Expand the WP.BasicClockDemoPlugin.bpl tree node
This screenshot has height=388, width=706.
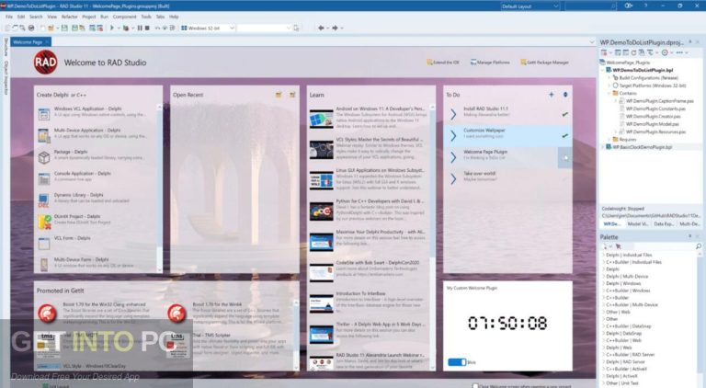click(603, 146)
